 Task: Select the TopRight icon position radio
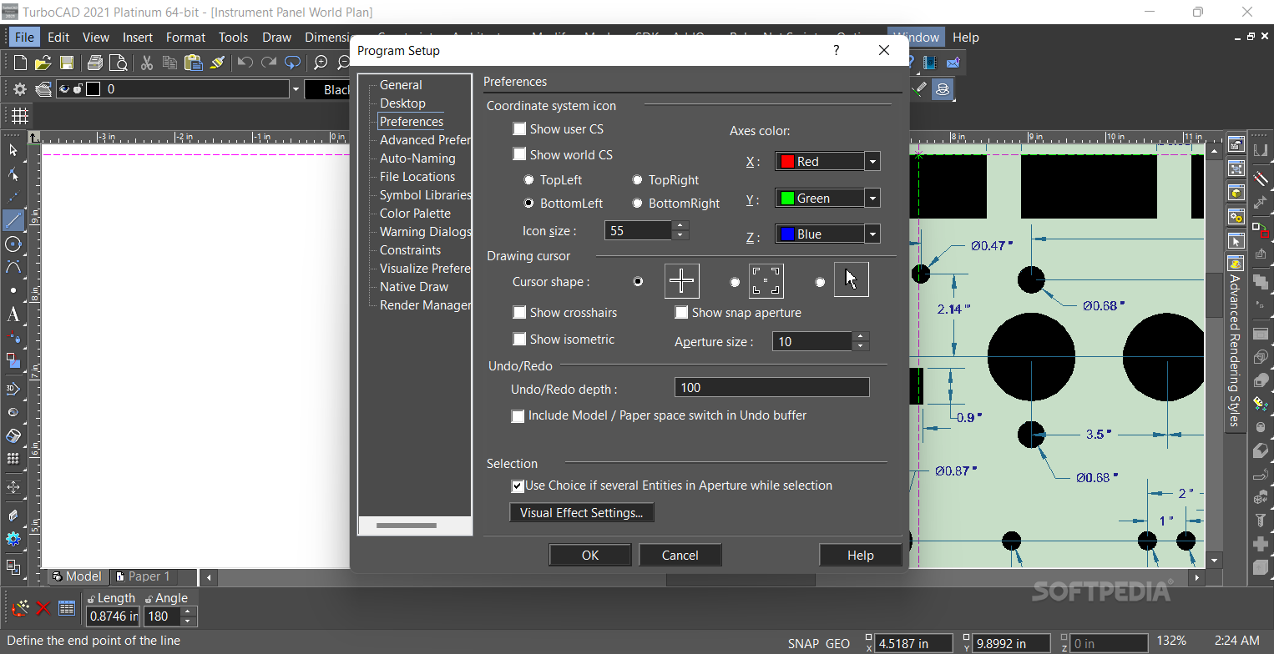[637, 180]
